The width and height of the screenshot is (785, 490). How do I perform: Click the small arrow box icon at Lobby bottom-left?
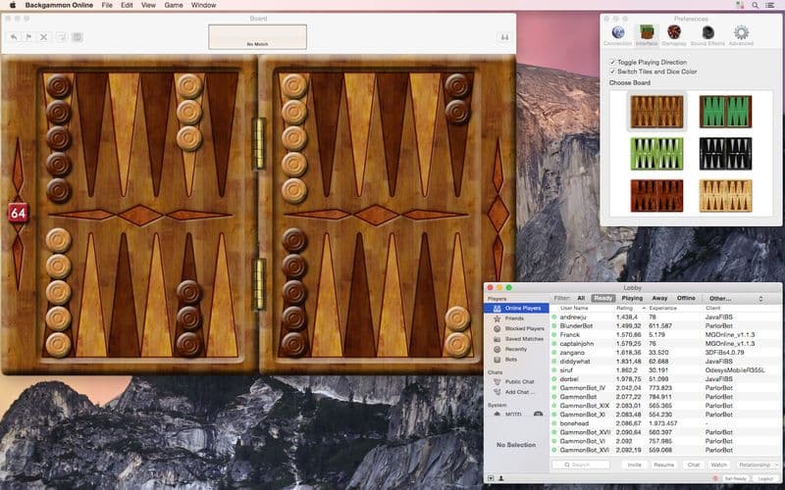tap(491, 478)
